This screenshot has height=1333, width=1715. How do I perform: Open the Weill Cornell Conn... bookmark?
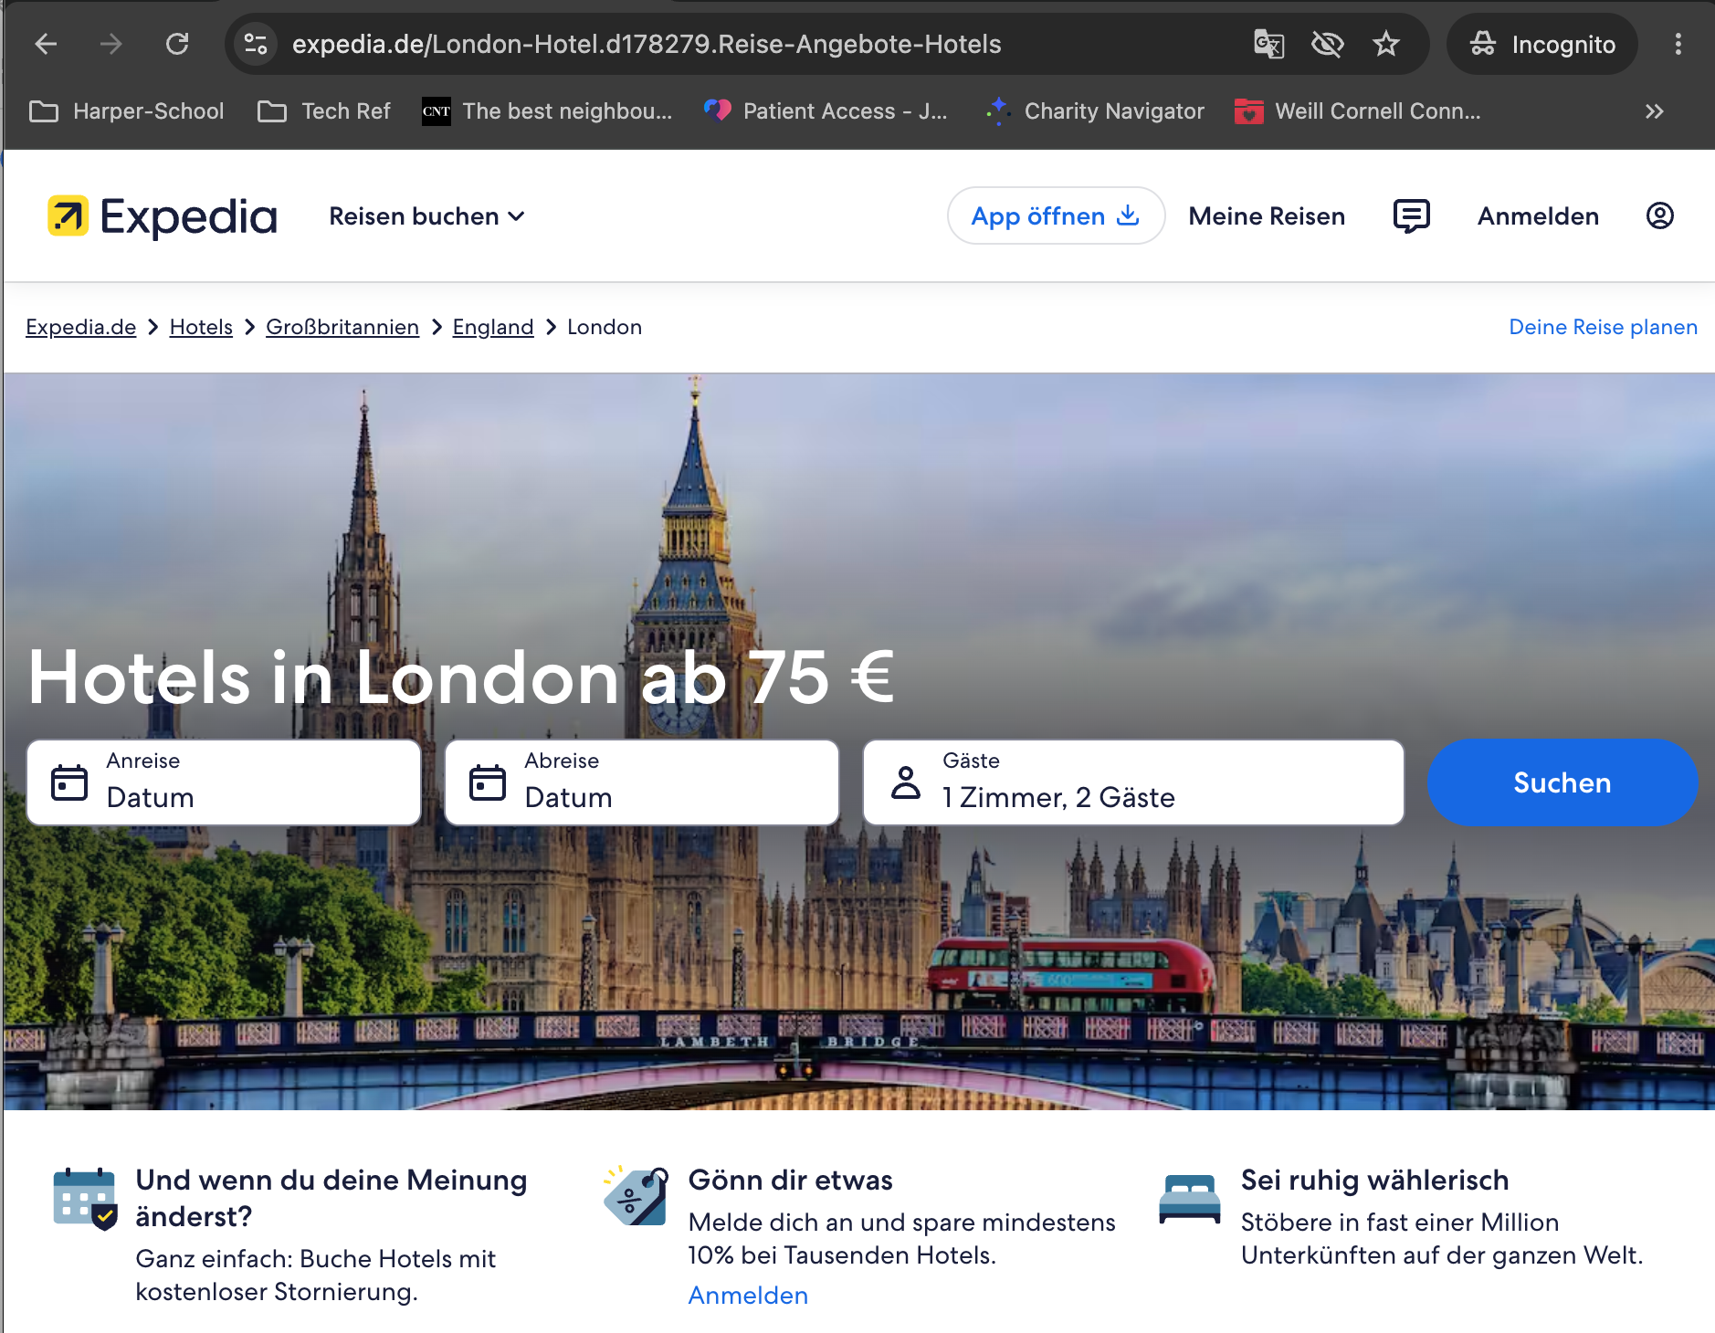[1358, 111]
